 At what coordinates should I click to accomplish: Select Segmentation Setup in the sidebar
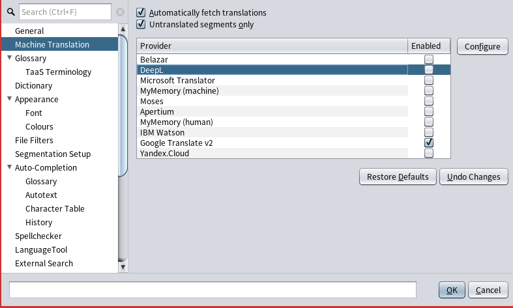coord(53,154)
